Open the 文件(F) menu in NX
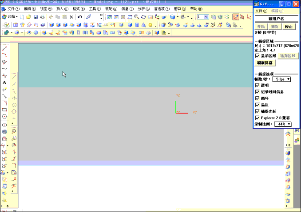Screen dimensions: 301x212 point(13,9)
